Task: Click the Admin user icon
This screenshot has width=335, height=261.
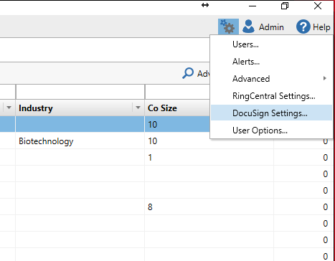Action: coord(248,27)
